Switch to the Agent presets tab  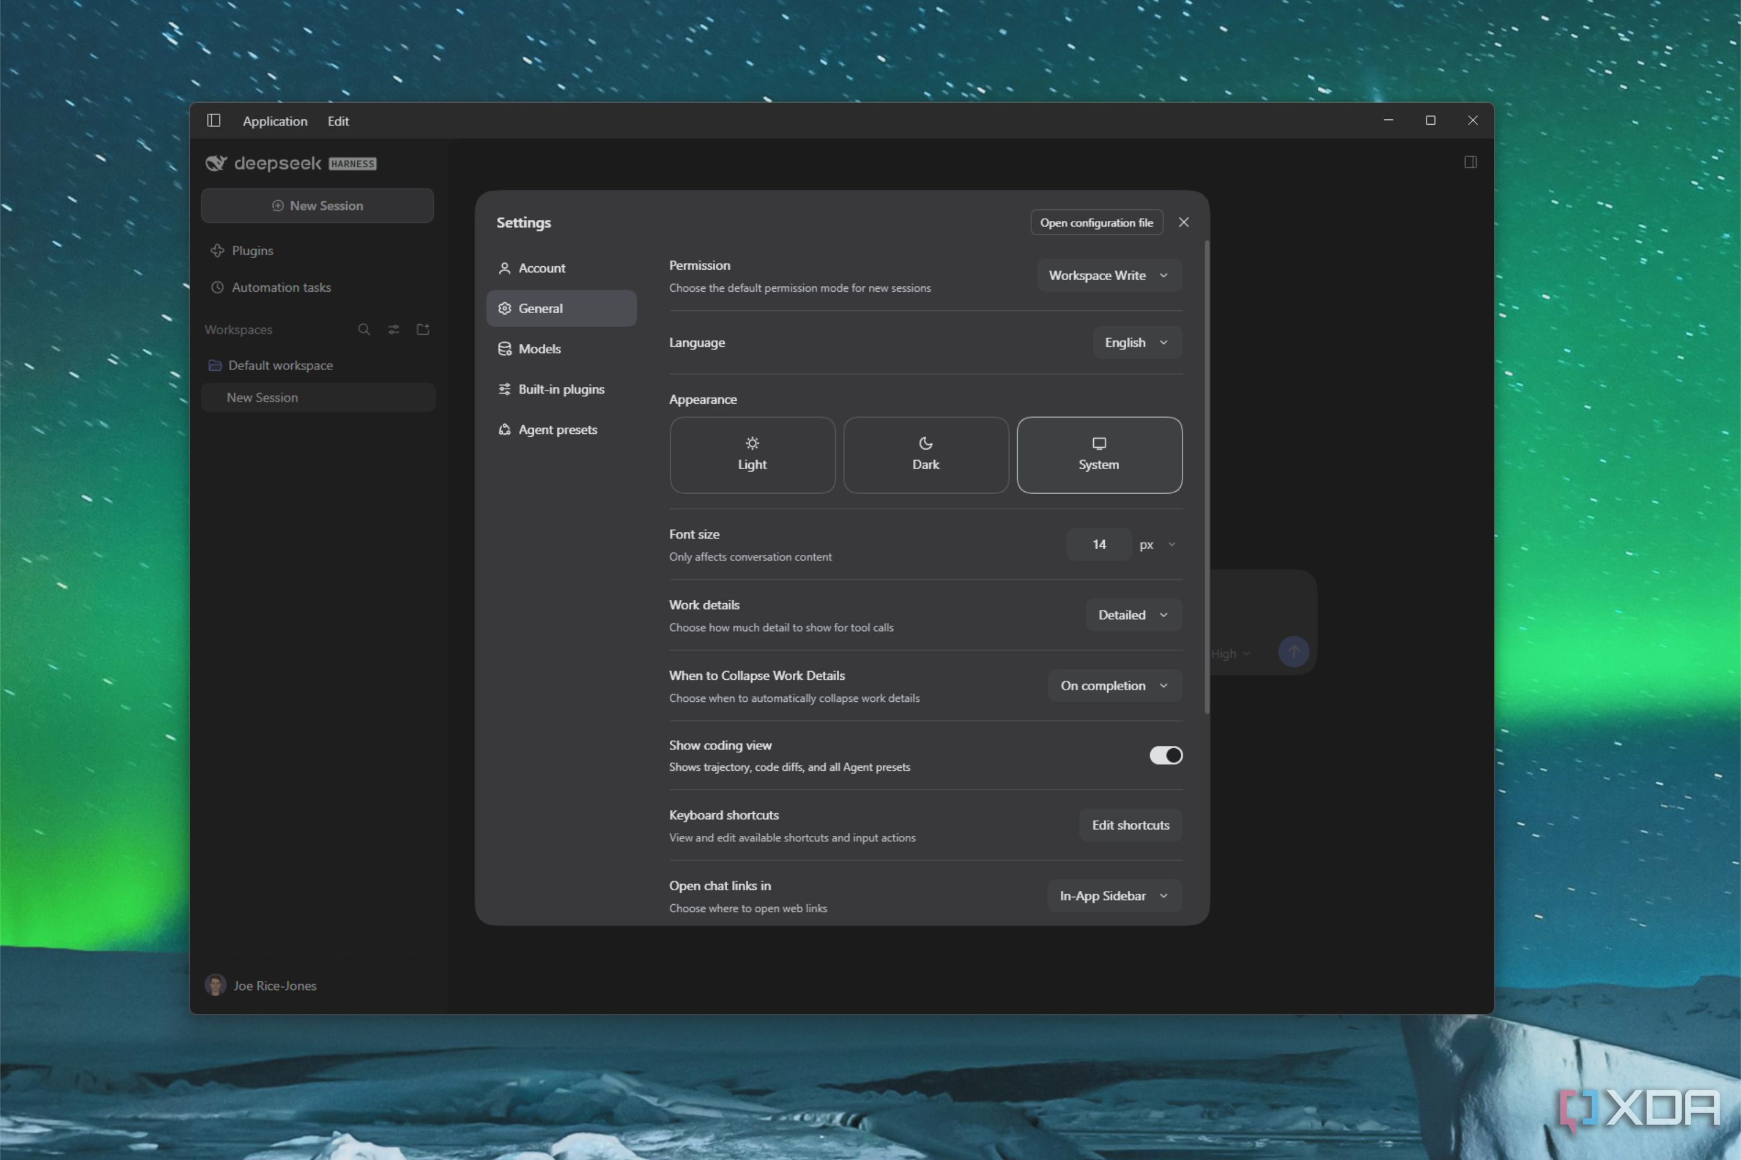tap(561, 430)
